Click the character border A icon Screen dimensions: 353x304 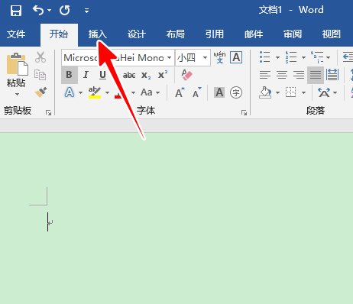[x=236, y=57]
